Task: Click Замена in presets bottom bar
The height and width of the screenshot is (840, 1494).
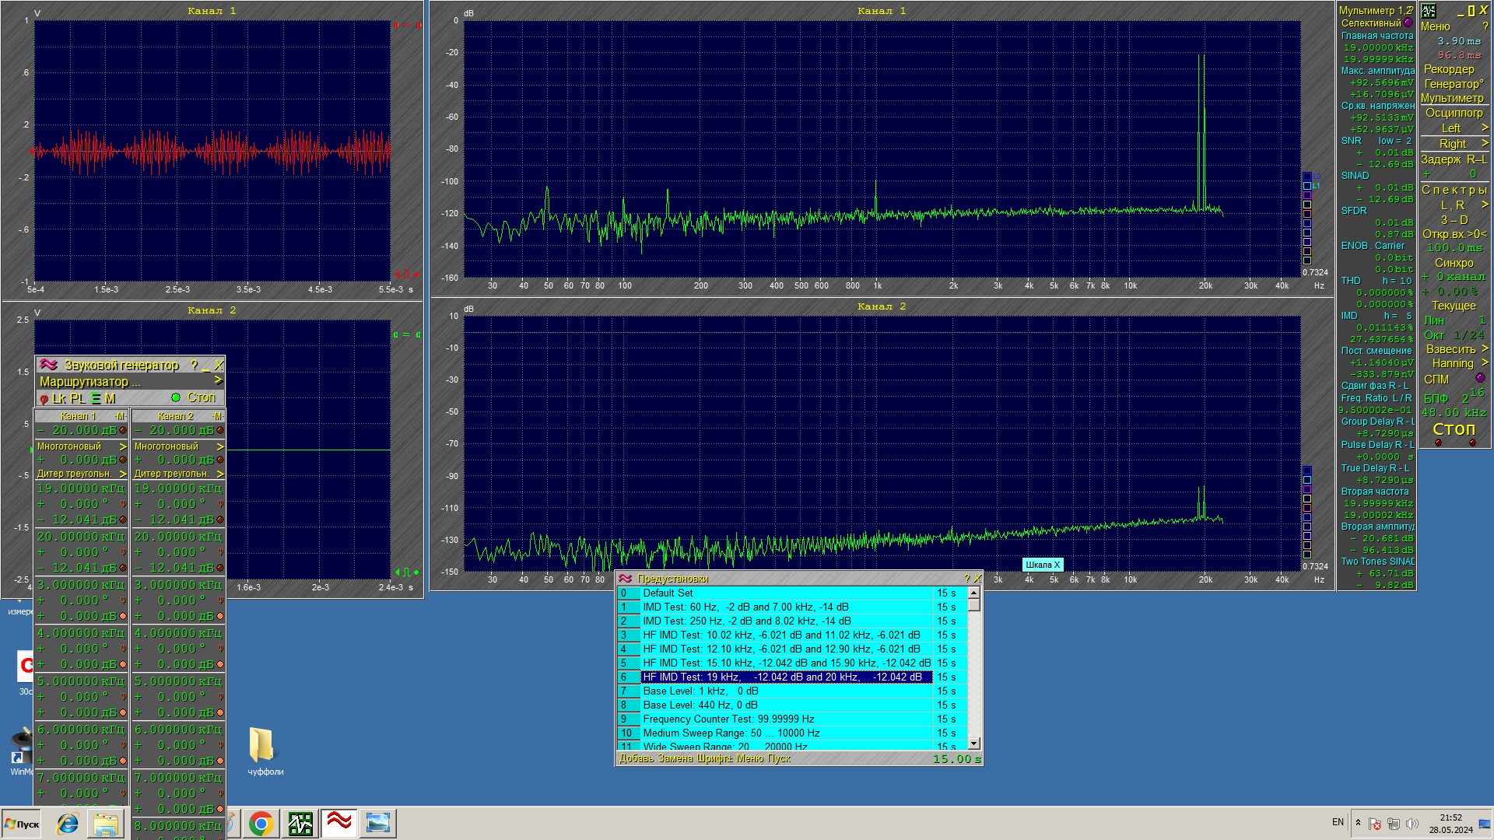Action: pyautogui.click(x=675, y=758)
